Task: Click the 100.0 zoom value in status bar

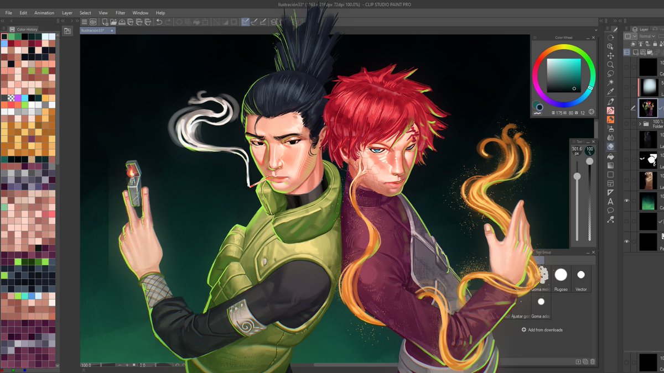Action: (86, 365)
